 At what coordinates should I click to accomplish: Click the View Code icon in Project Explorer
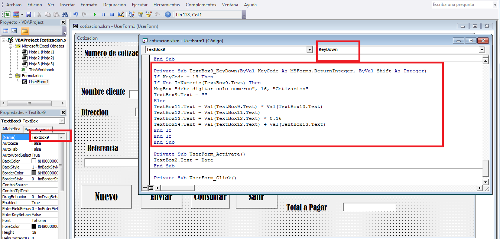(x=6, y=30)
